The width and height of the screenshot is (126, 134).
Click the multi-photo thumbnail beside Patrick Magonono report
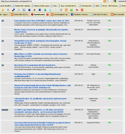point(5,110)
